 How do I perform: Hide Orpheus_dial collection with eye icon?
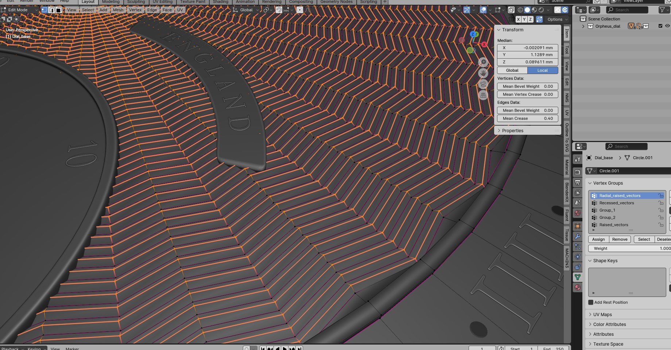(x=667, y=26)
